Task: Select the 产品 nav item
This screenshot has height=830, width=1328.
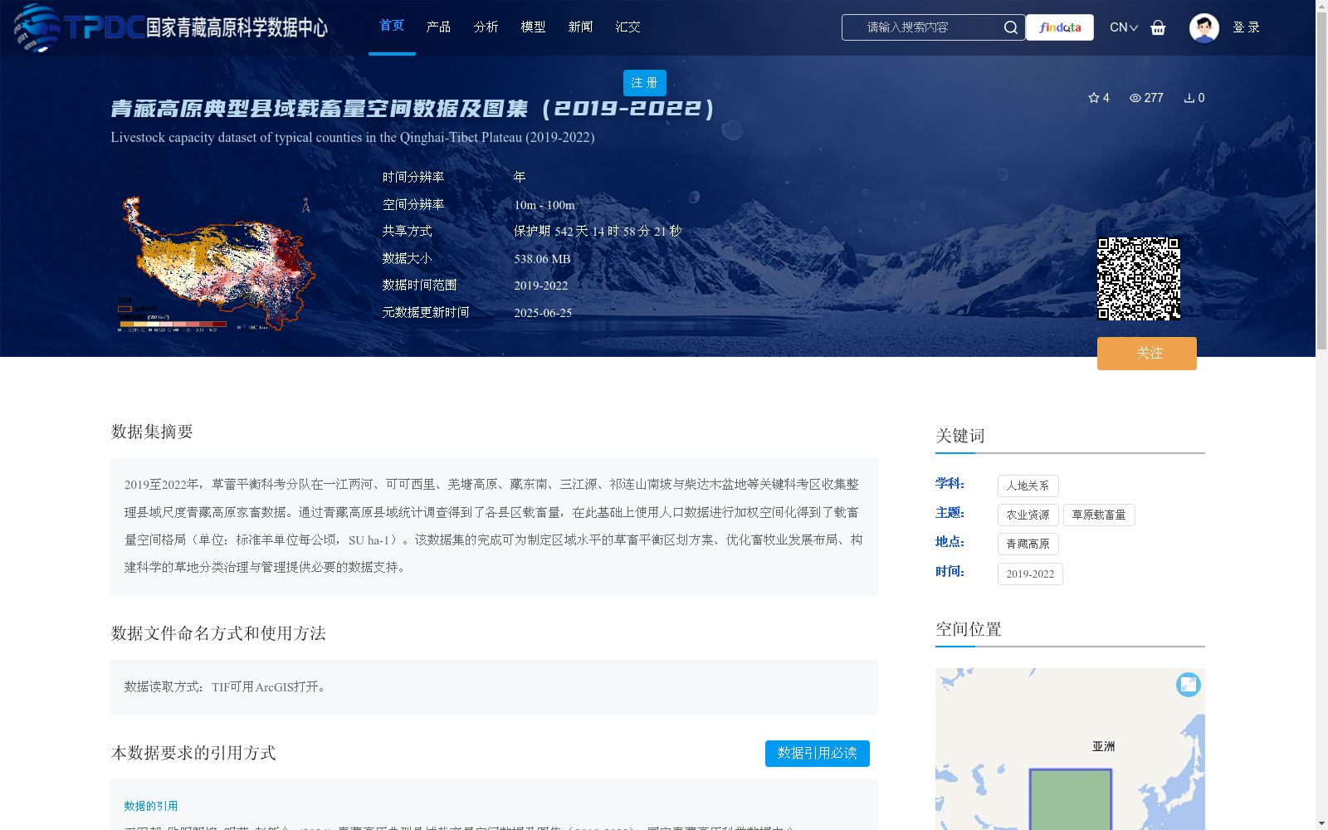Action: pos(438,27)
